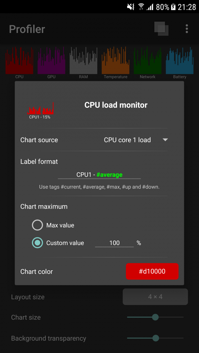Viewport: 199px width, 353px height.
Task: Select the RAM chart thumbnail
Action: click(83, 60)
